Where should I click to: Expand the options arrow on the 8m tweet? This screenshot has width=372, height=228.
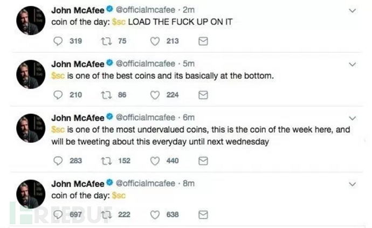[353, 184]
